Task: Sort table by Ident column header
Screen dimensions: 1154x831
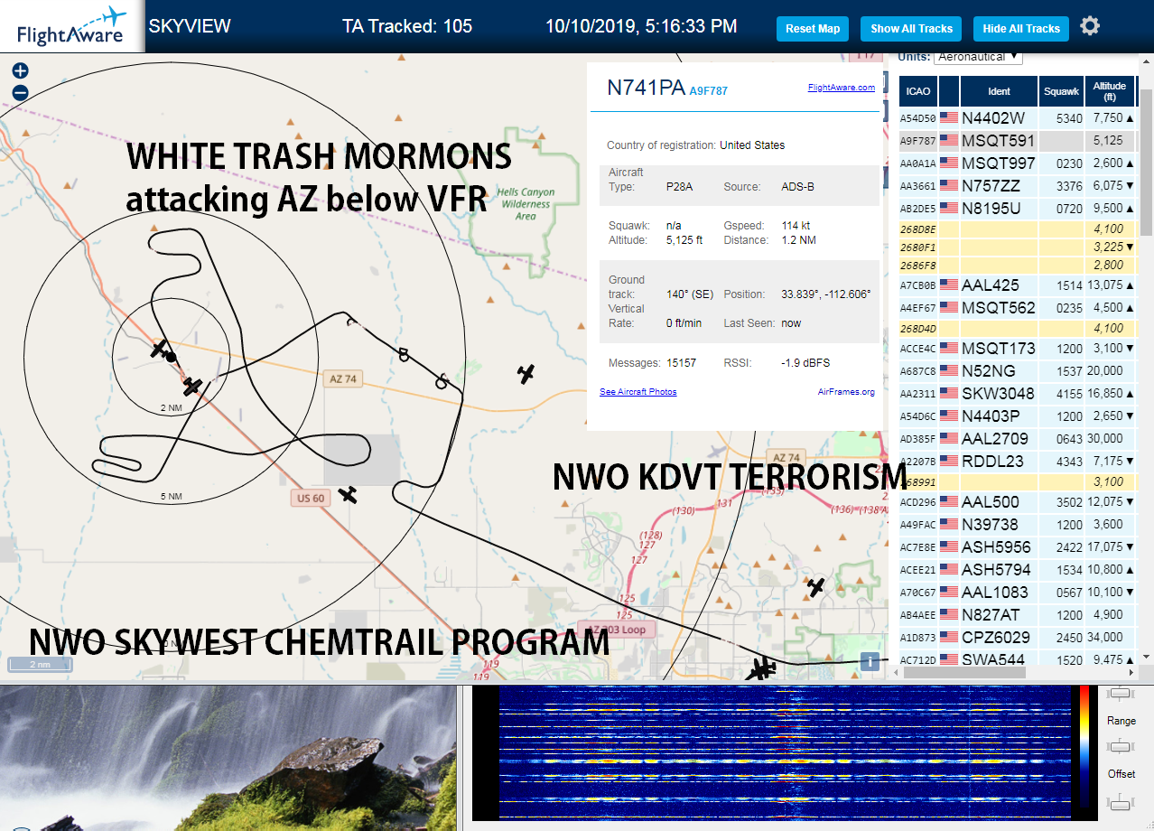Action: pos(999,91)
